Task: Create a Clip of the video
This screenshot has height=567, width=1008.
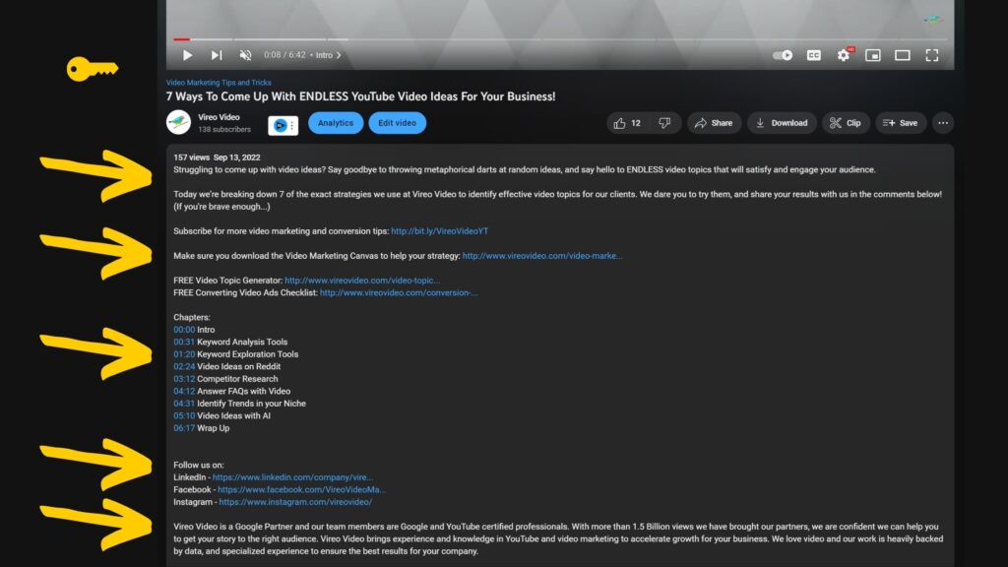Action: 846,123
